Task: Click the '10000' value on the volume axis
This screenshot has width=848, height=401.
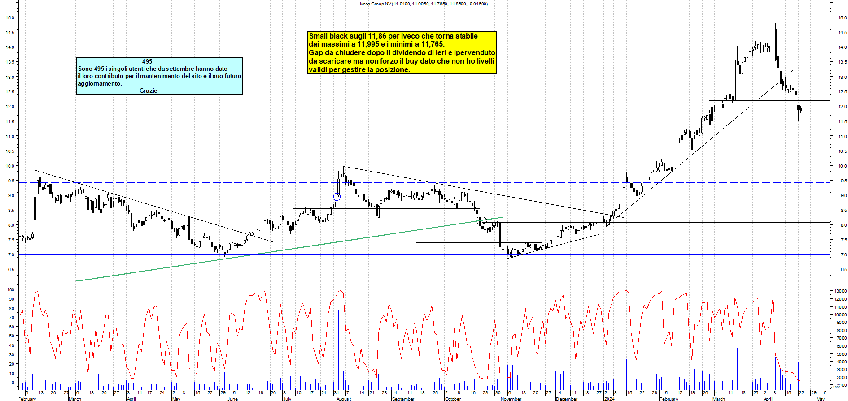Action: tap(840, 315)
